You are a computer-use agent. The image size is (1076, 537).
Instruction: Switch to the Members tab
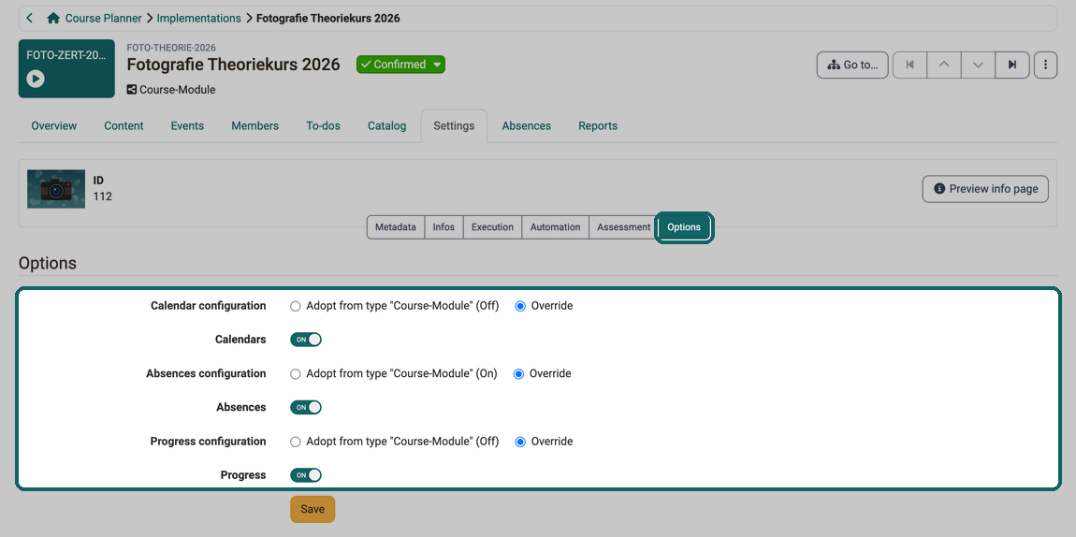(255, 125)
